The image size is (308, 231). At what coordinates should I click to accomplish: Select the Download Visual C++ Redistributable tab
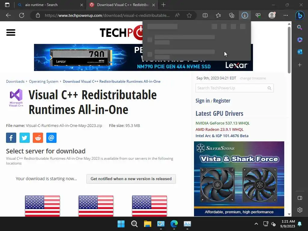pos(122,5)
